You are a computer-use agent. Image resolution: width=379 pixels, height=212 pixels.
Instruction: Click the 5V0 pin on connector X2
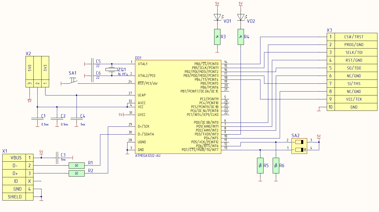[30, 68]
